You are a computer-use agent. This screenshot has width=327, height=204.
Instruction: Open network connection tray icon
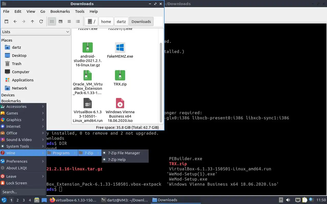pos(298,200)
